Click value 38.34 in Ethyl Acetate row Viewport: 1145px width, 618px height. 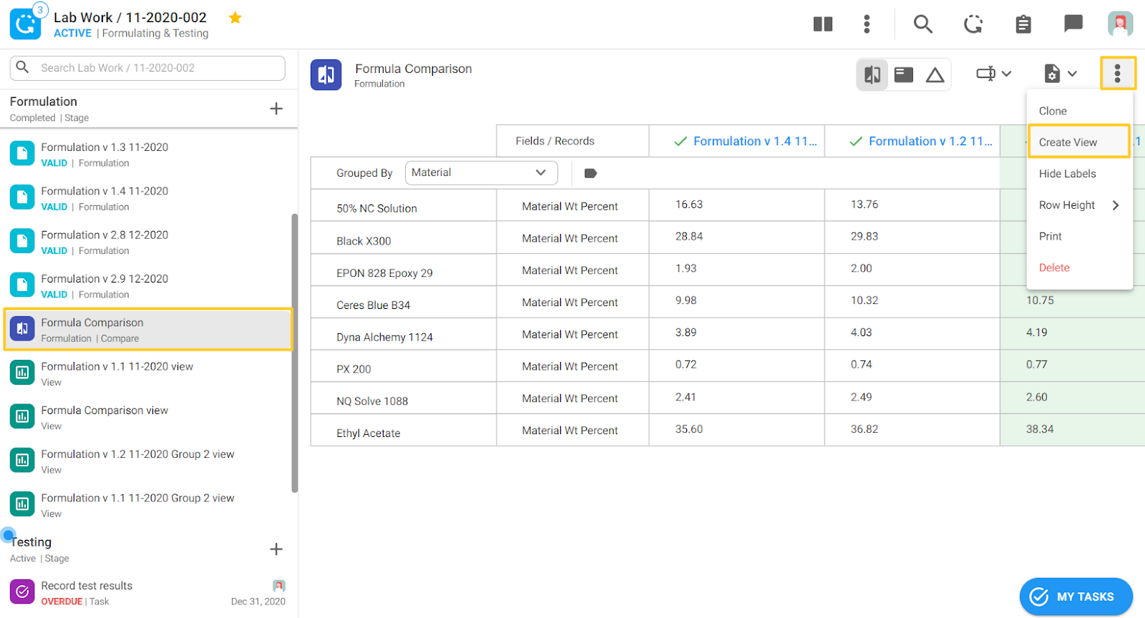pos(1040,429)
